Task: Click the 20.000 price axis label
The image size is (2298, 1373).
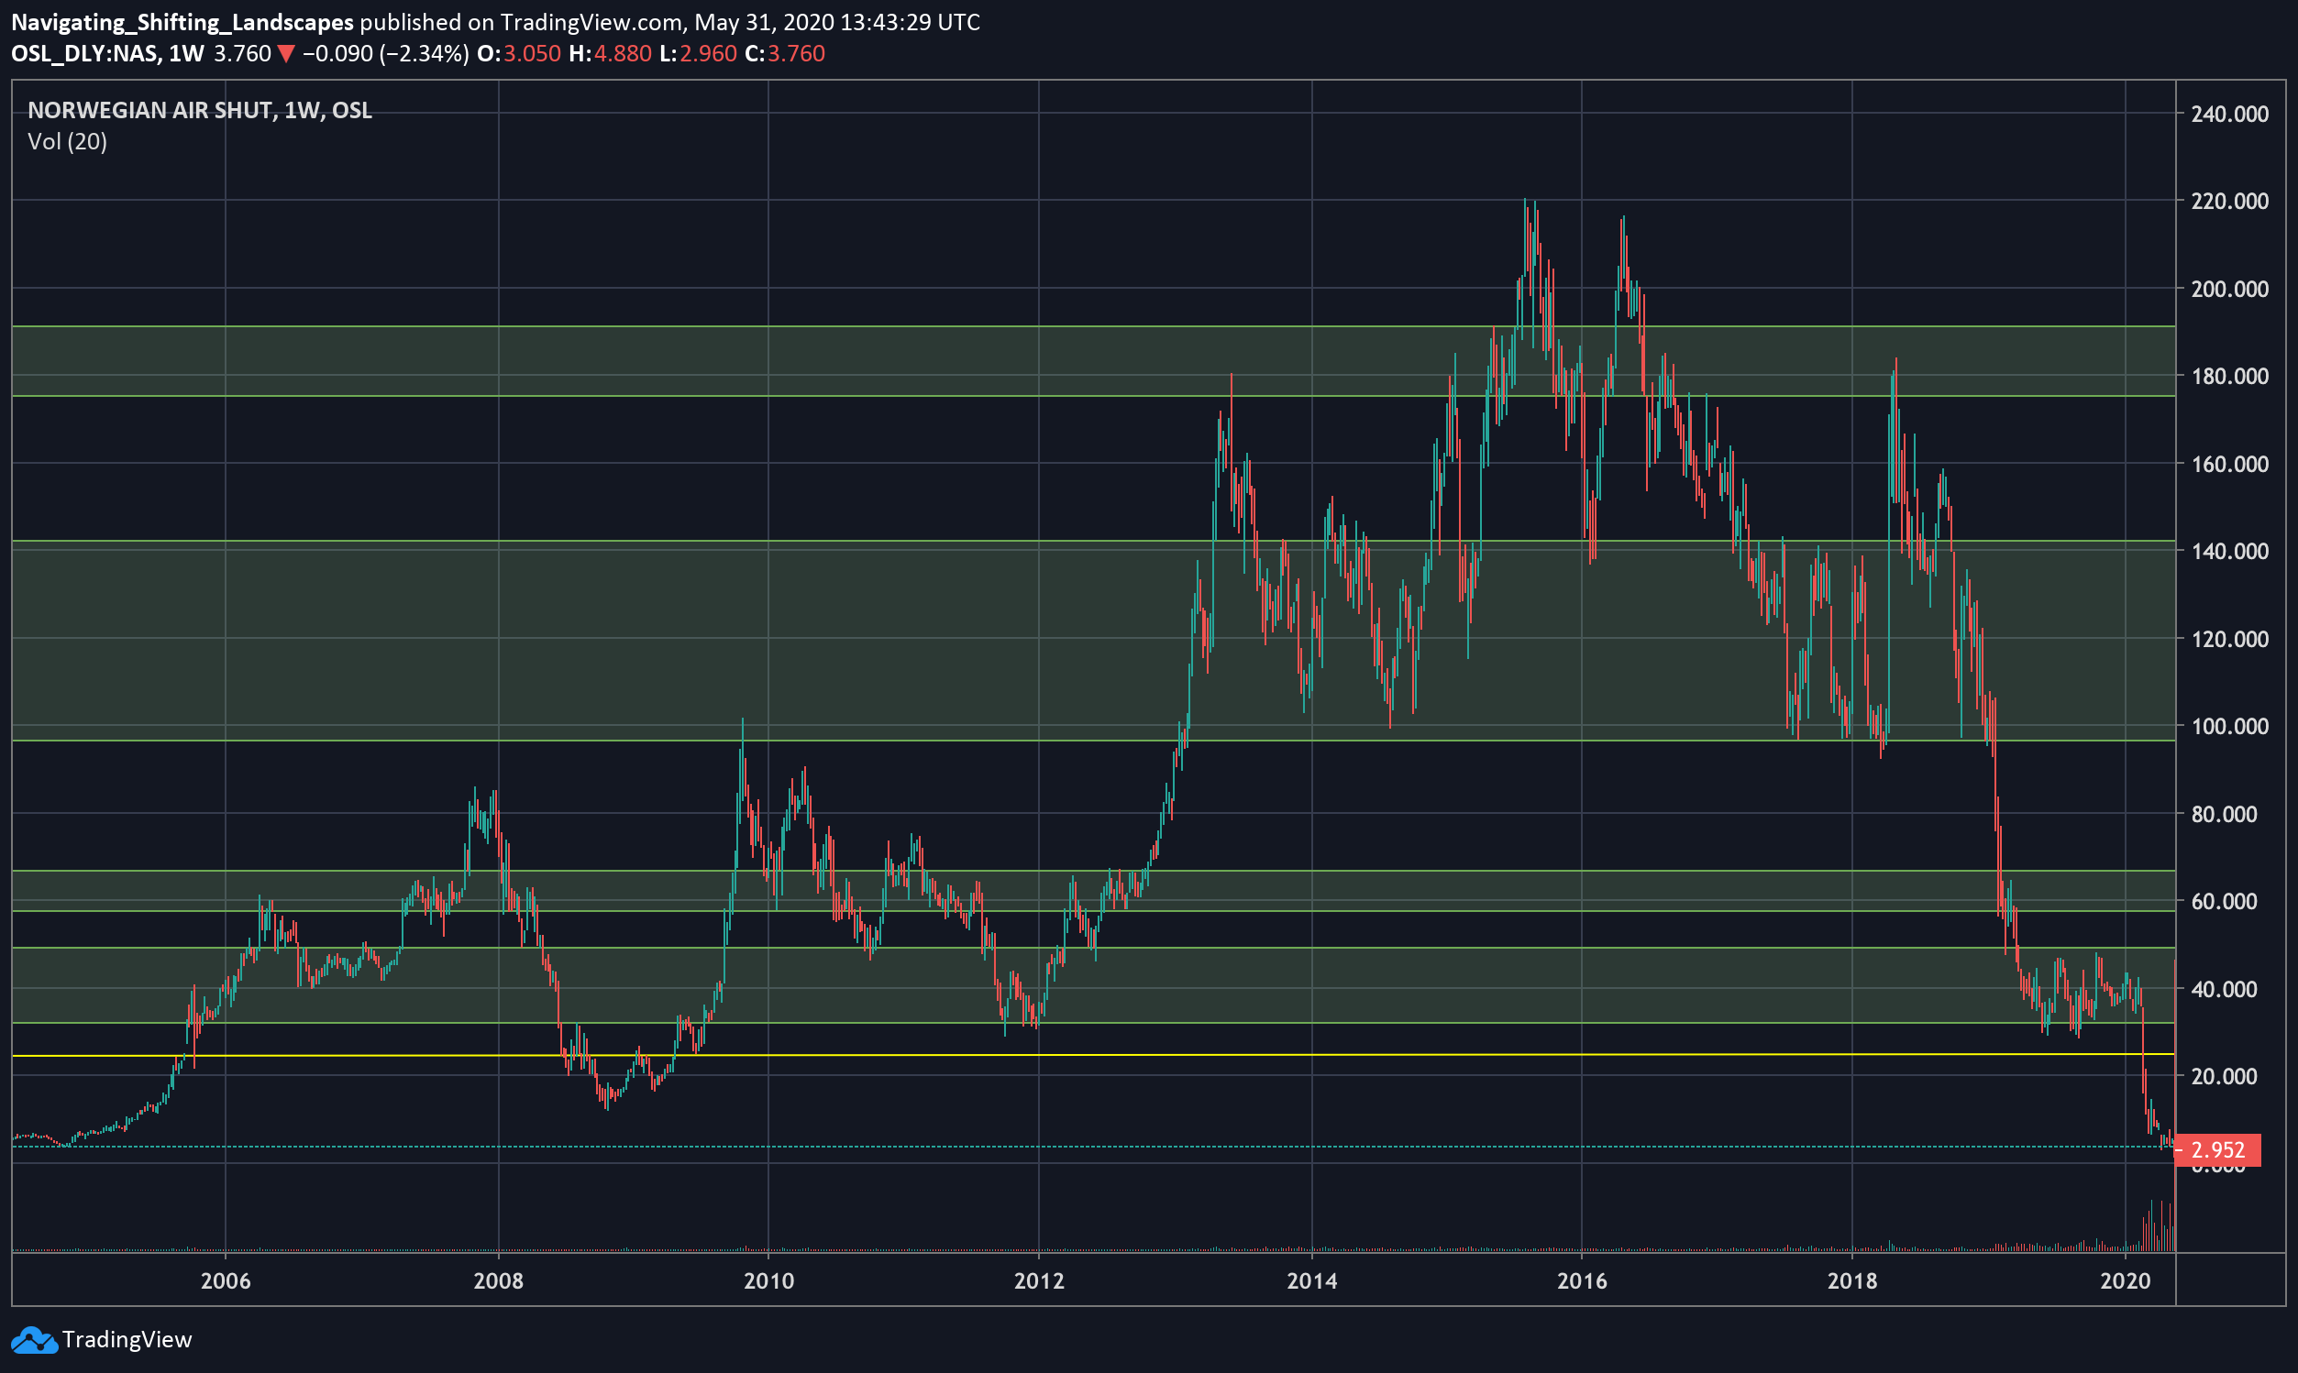Action: point(2224,1076)
